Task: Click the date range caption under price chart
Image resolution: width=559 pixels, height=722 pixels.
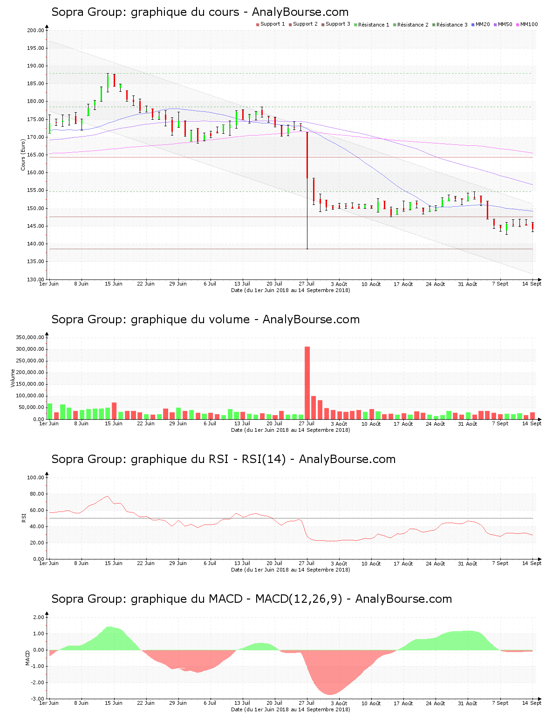Action: [x=291, y=290]
